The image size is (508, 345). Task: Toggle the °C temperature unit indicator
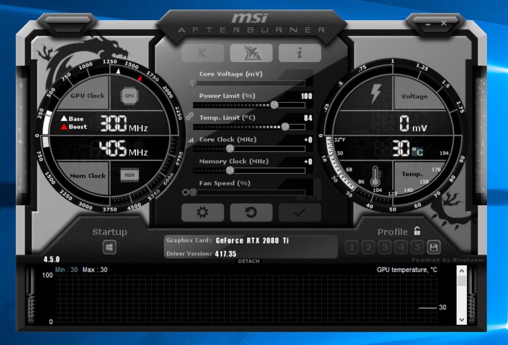pos(417,152)
